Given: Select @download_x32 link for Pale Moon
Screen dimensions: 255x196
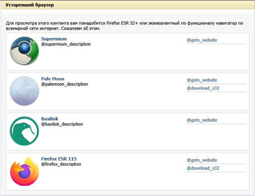Looking at the screenshot, I should click(x=203, y=88).
